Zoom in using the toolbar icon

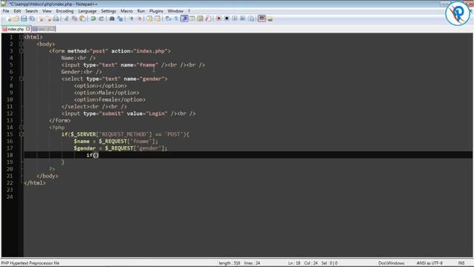(x=131, y=19)
